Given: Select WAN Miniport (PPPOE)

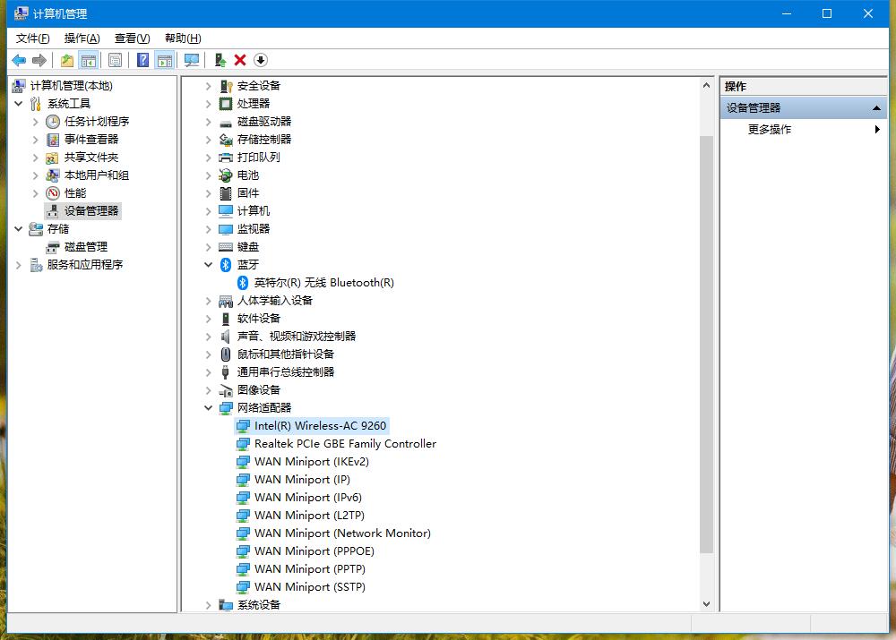Looking at the screenshot, I should (314, 550).
